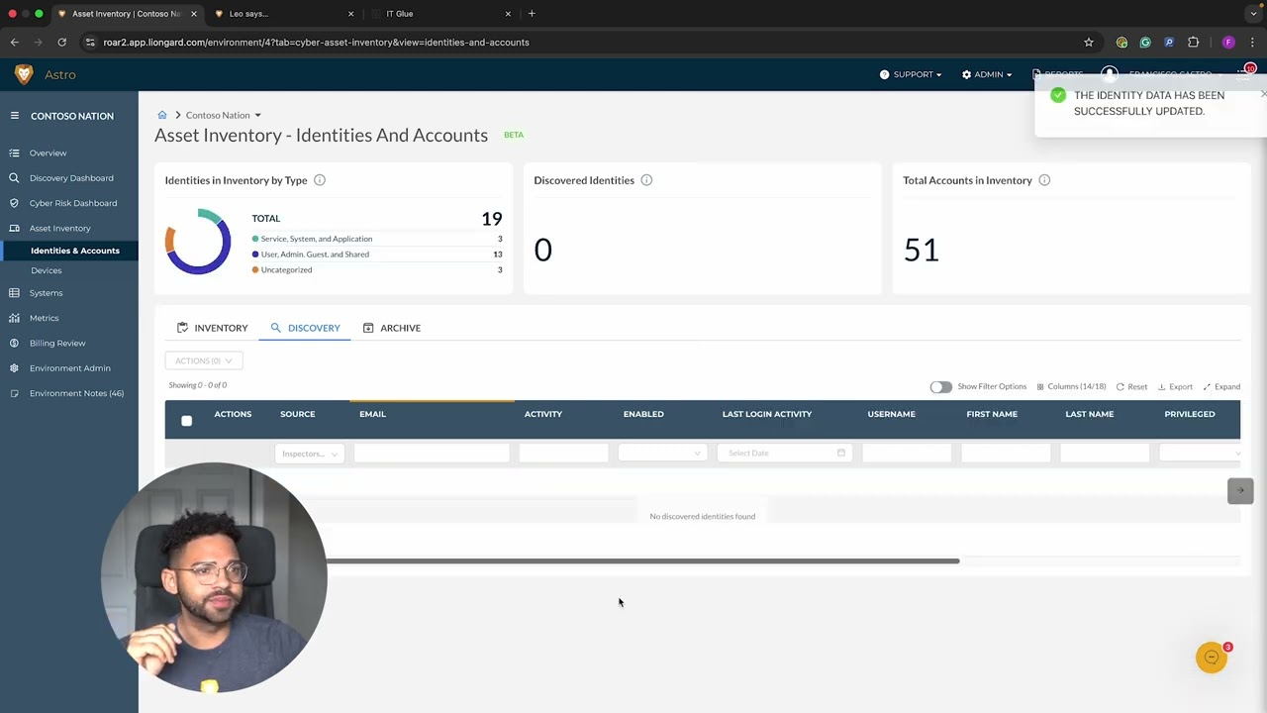This screenshot has height=713, width=1267.
Task: Collapse sidebar with hamburger icon
Action: [x=15, y=116]
